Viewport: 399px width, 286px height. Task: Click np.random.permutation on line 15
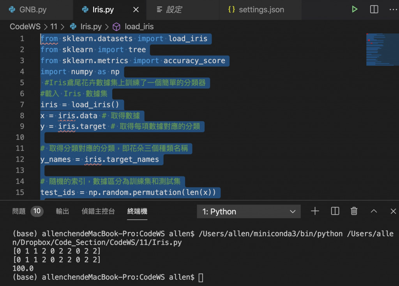[135, 192]
